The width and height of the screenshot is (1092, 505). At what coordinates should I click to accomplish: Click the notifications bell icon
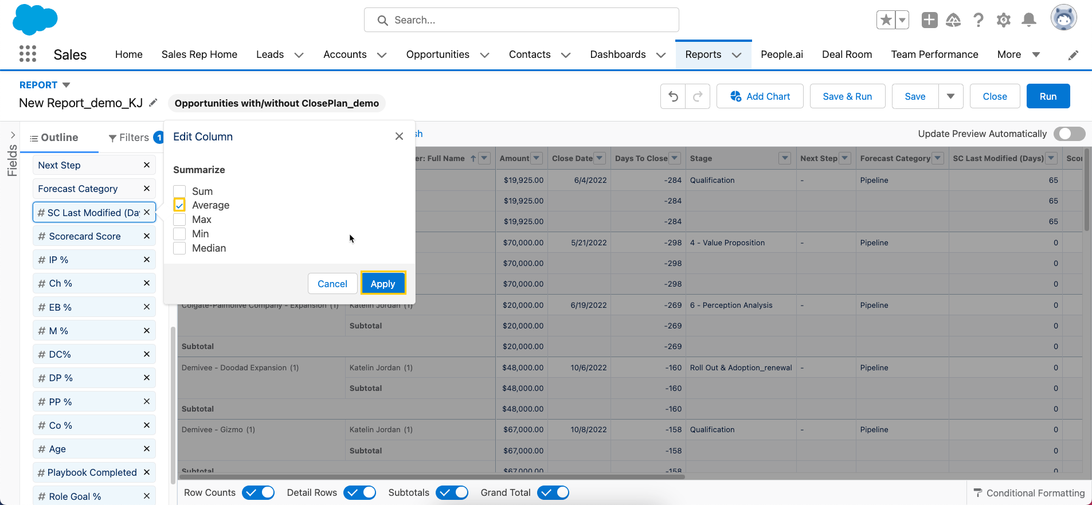point(1029,20)
